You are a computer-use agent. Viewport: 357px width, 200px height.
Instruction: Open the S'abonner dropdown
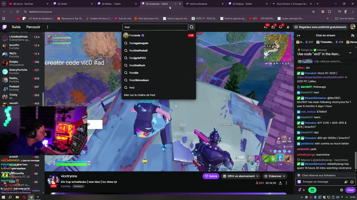(275, 176)
